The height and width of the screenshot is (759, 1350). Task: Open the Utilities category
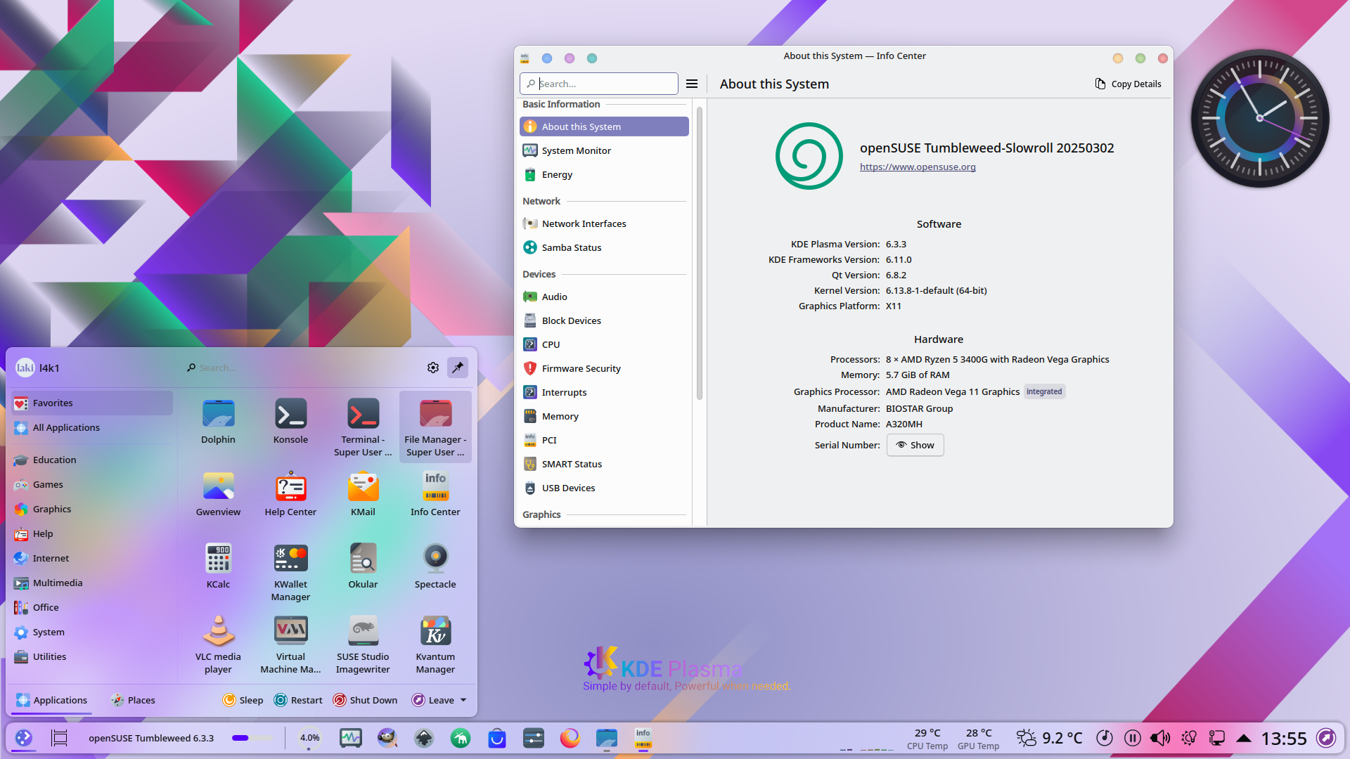tap(91, 656)
